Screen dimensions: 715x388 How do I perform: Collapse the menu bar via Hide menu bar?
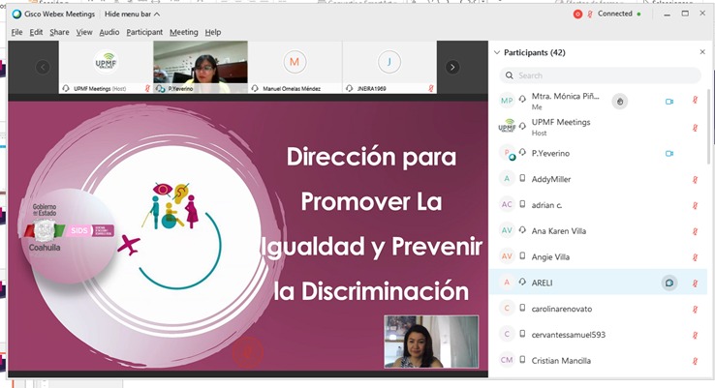(x=133, y=15)
